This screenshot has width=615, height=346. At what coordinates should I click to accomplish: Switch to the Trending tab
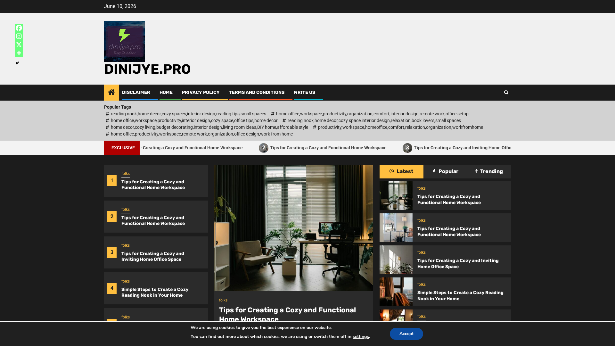[x=489, y=171]
